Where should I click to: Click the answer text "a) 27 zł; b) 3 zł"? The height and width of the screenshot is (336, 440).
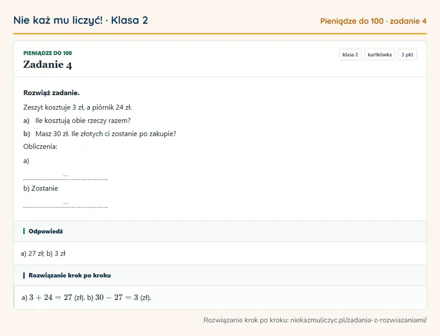tap(43, 253)
